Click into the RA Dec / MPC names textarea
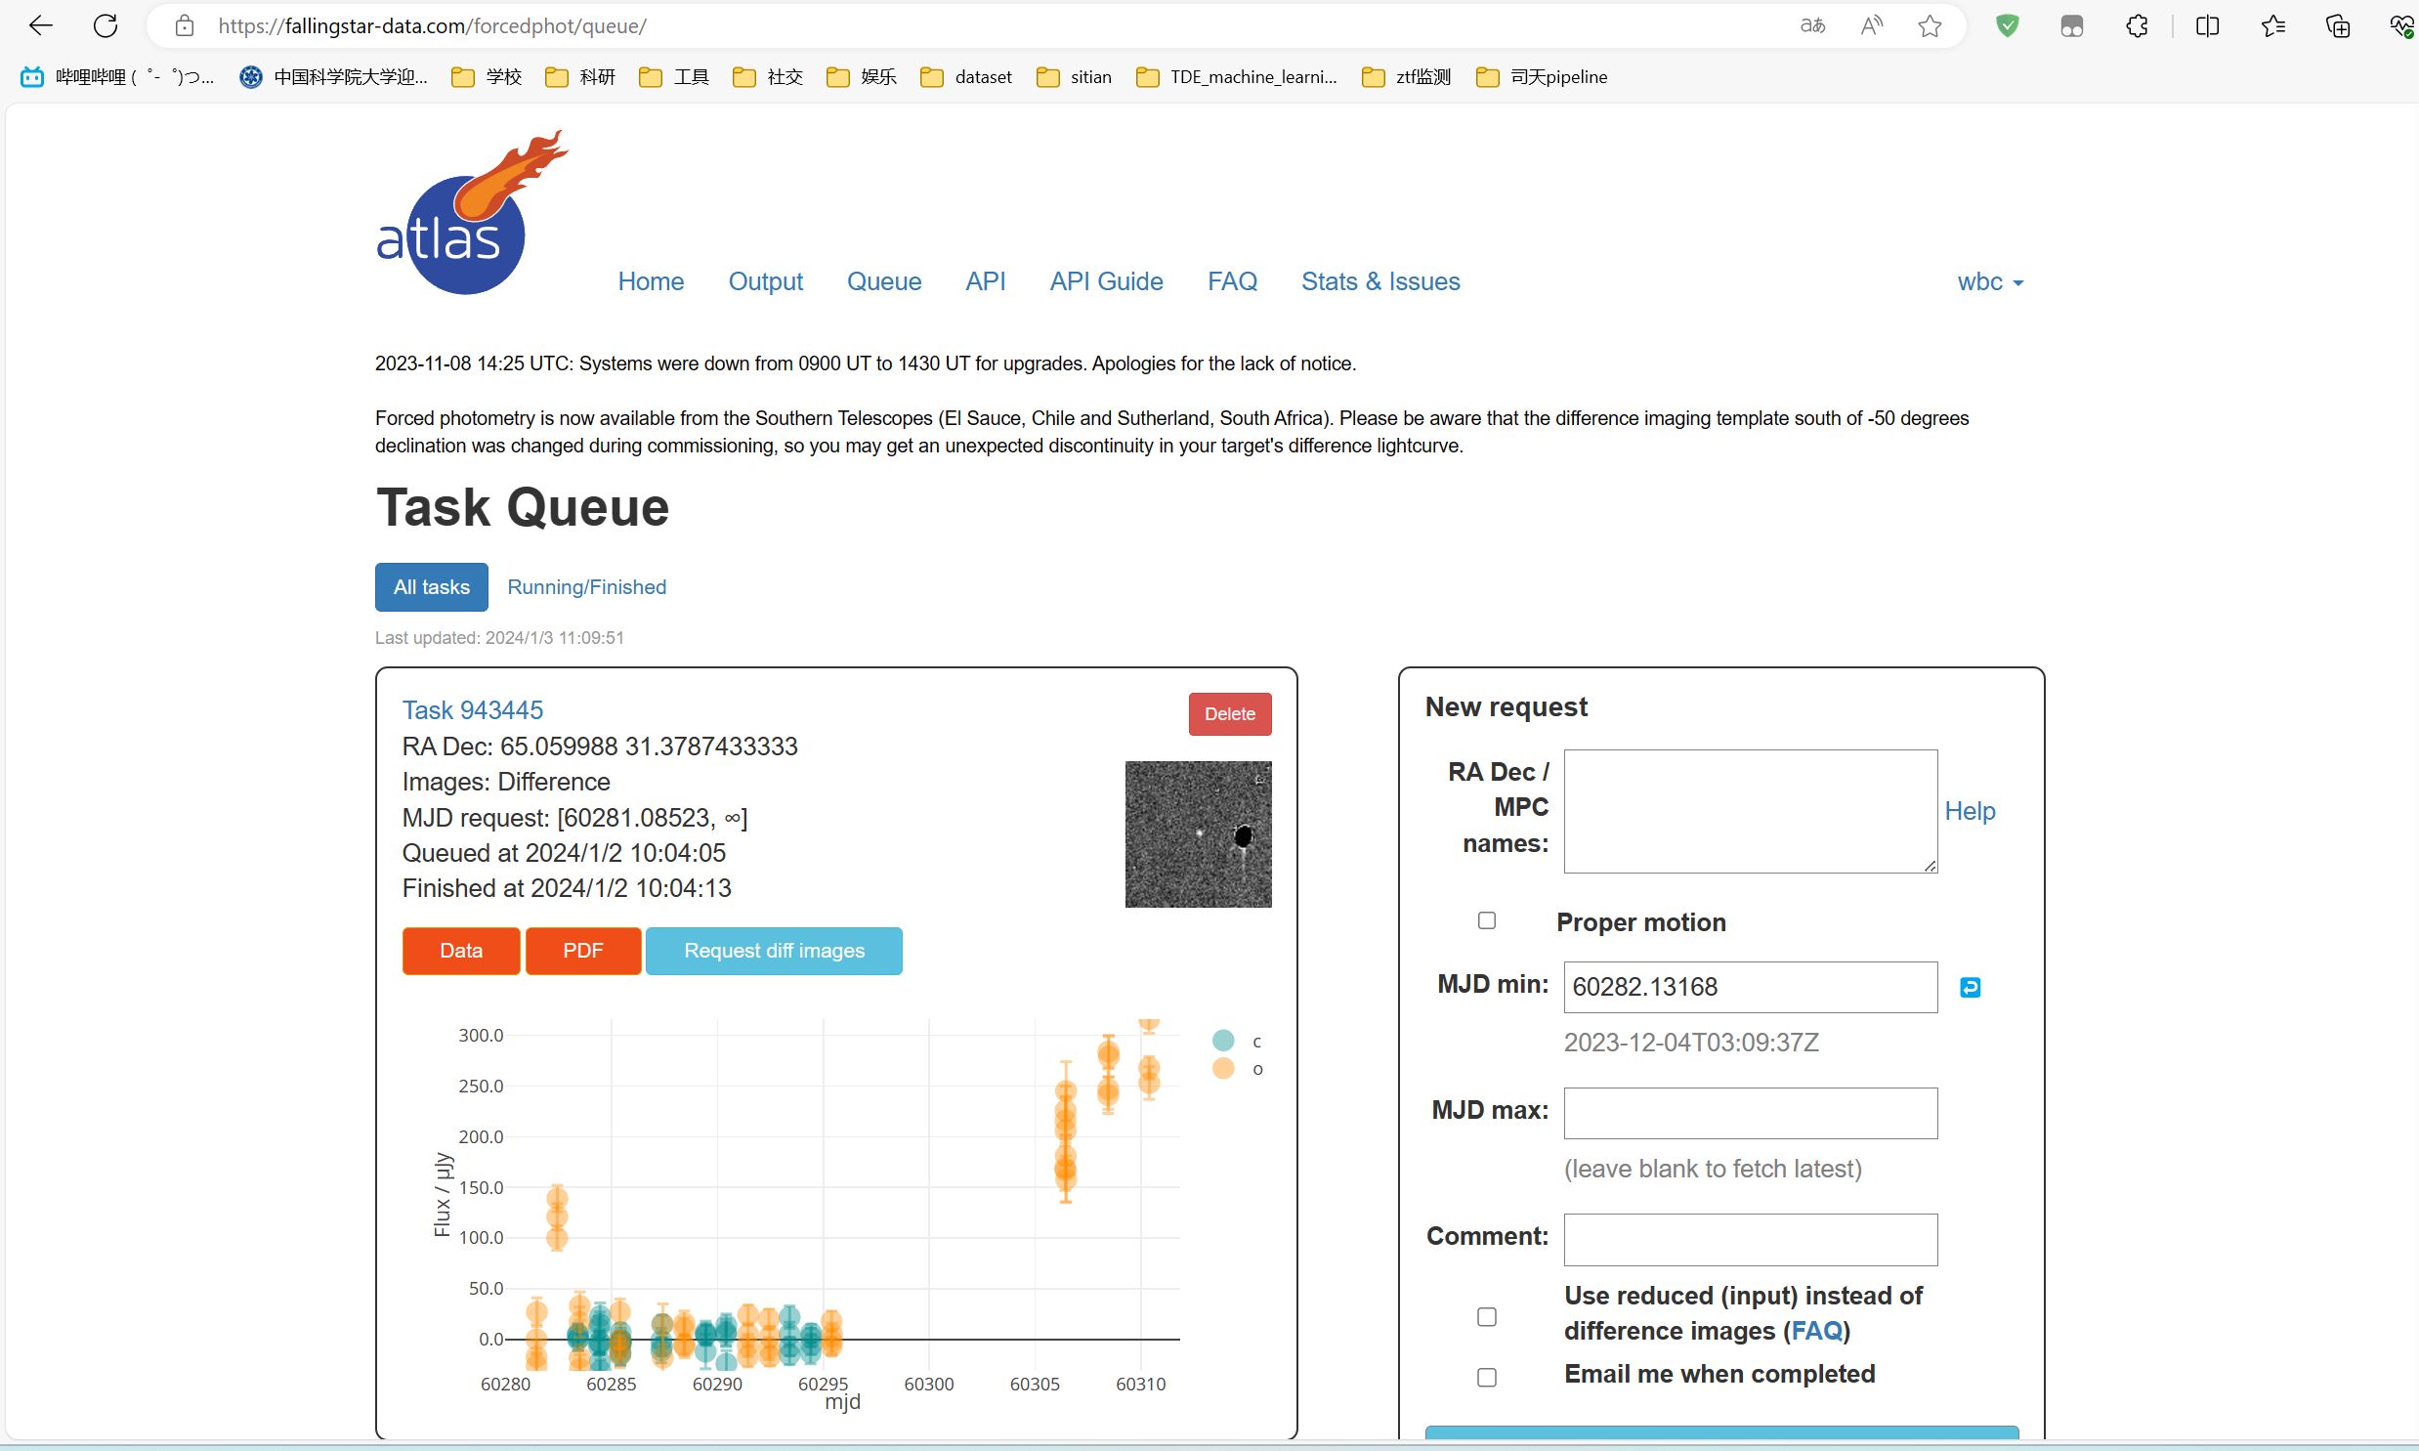2419x1451 pixels. click(x=1750, y=811)
